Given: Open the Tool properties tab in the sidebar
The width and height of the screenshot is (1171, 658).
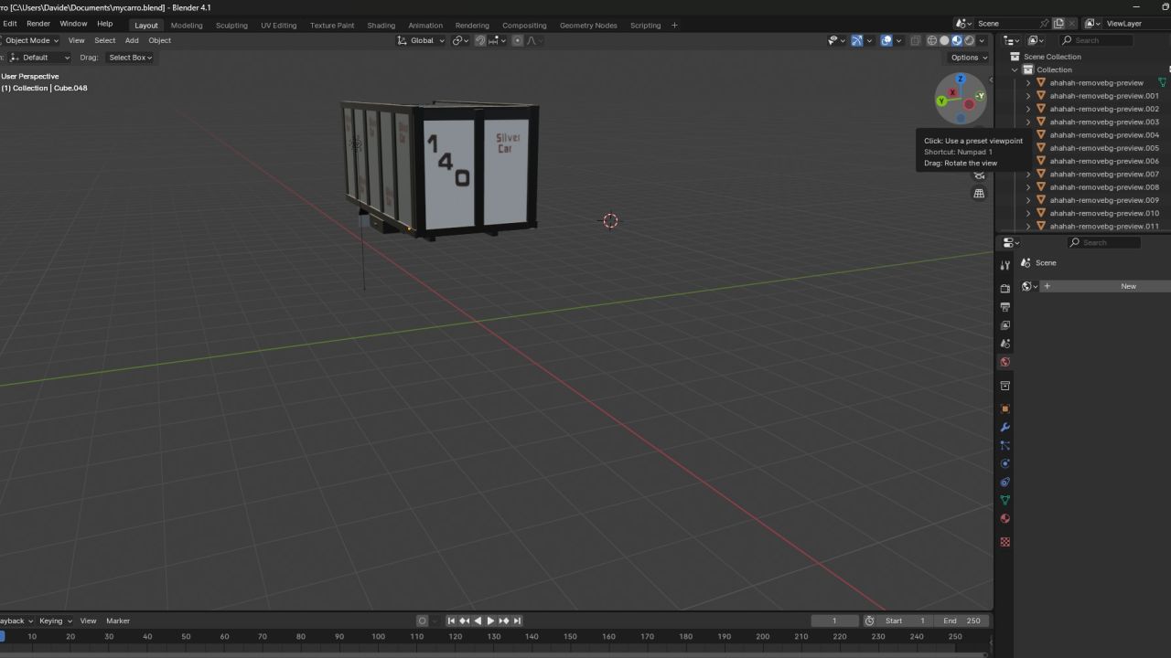Looking at the screenshot, I should tap(1004, 265).
